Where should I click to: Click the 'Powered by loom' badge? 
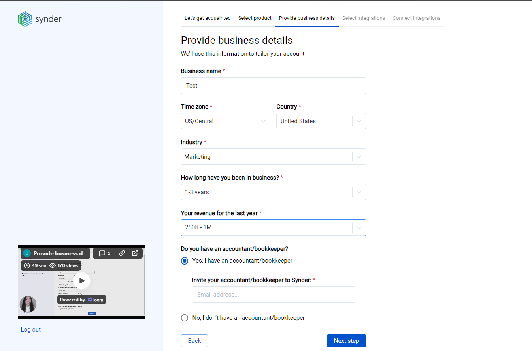click(x=81, y=299)
